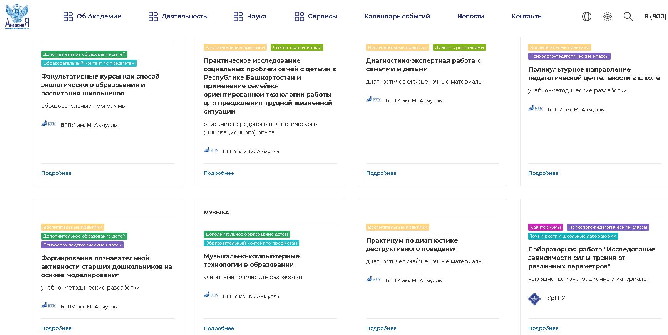The height and width of the screenshot is (335, 668).
Task: Click БГПУ logo in Музыкально-компьютерные технологии card
Action: 211,295
